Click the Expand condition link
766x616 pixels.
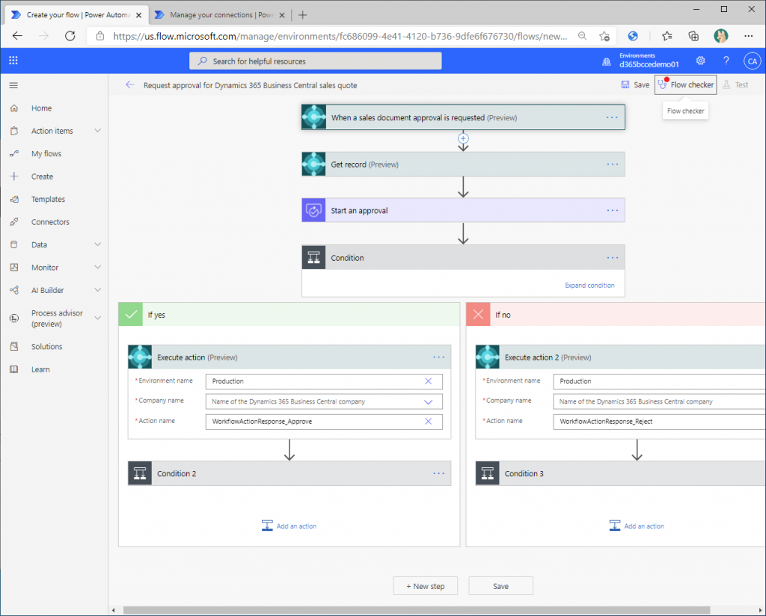coord(589,286)
